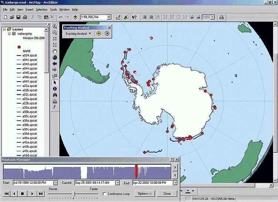Click the Close button in Playback Manager
The image size is (278, 202).
point(167,194)
